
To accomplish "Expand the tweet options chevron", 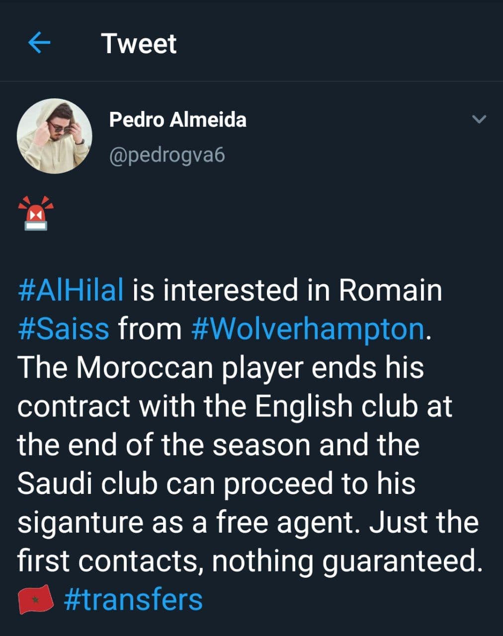I will click(479, 119).
